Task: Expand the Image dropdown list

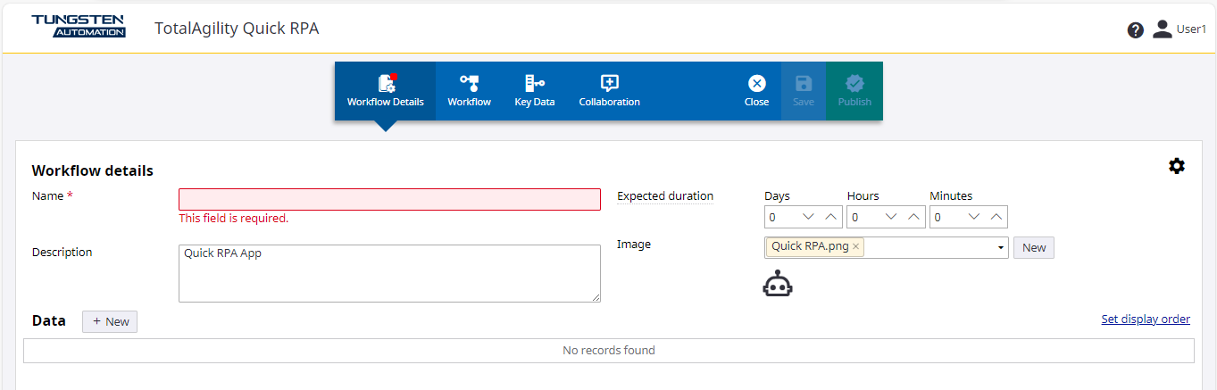Action: (1001, 248)
